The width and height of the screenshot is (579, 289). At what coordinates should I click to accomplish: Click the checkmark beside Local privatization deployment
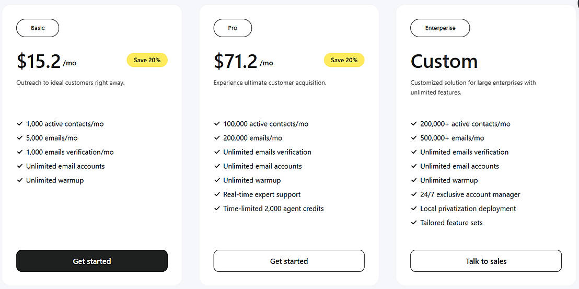pos(414,209)
